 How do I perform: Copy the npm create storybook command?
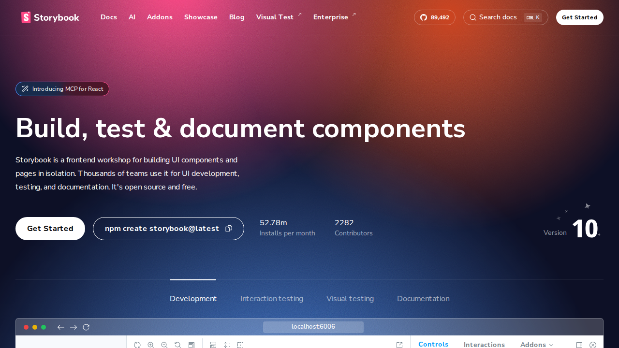pyautogui.click(x=229, y=229)
